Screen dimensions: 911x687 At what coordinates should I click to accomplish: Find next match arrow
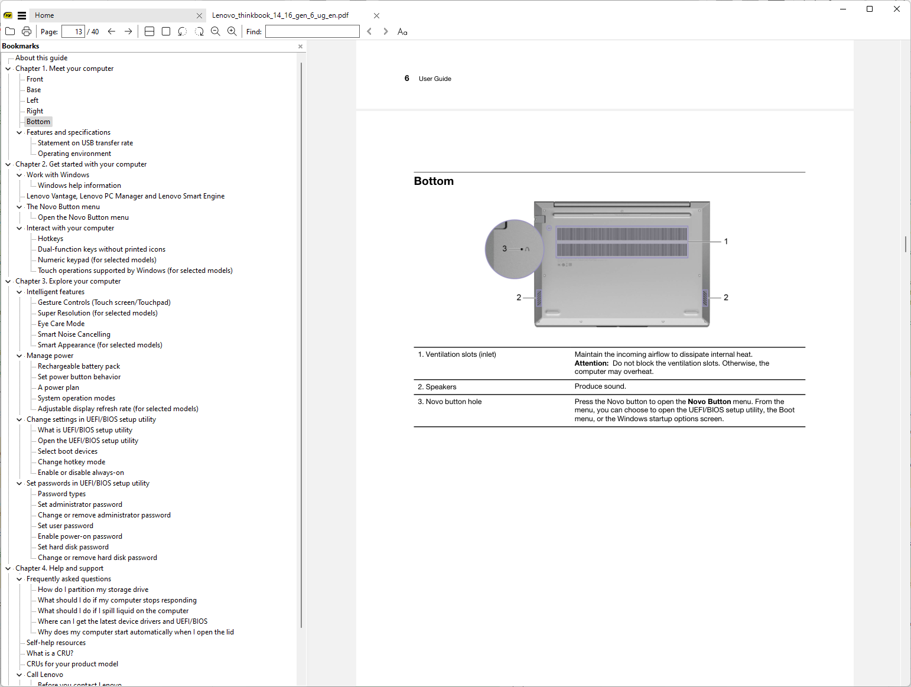[x=386, y=31]
